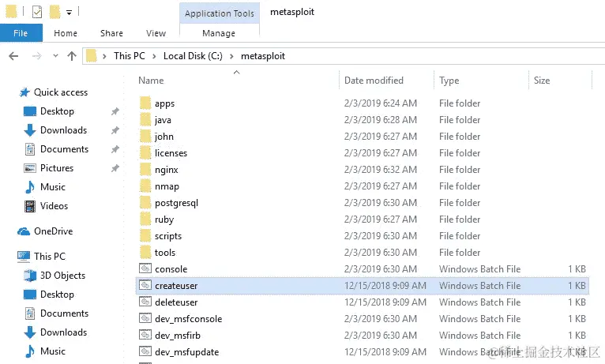Click the 'Windows Batch File' type of console
The width and height of the screenshot is (605, 364).
coord(479,269)
